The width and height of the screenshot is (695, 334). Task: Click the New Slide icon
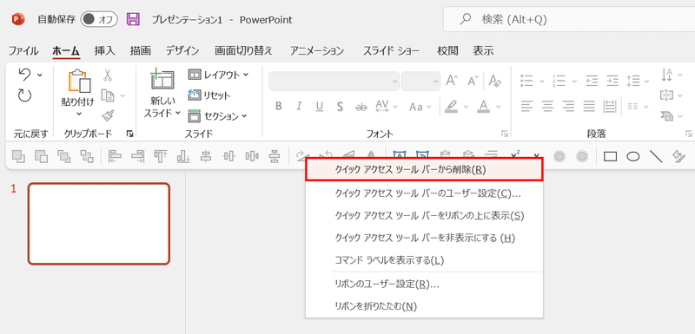pyautogui.click(x=162, y=80)
